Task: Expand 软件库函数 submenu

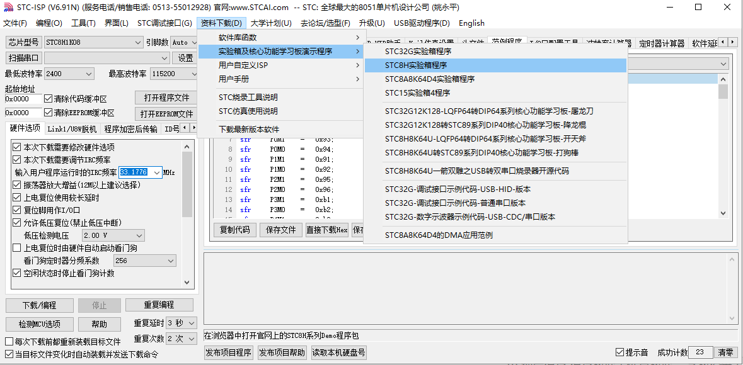Action: [282, 37]
